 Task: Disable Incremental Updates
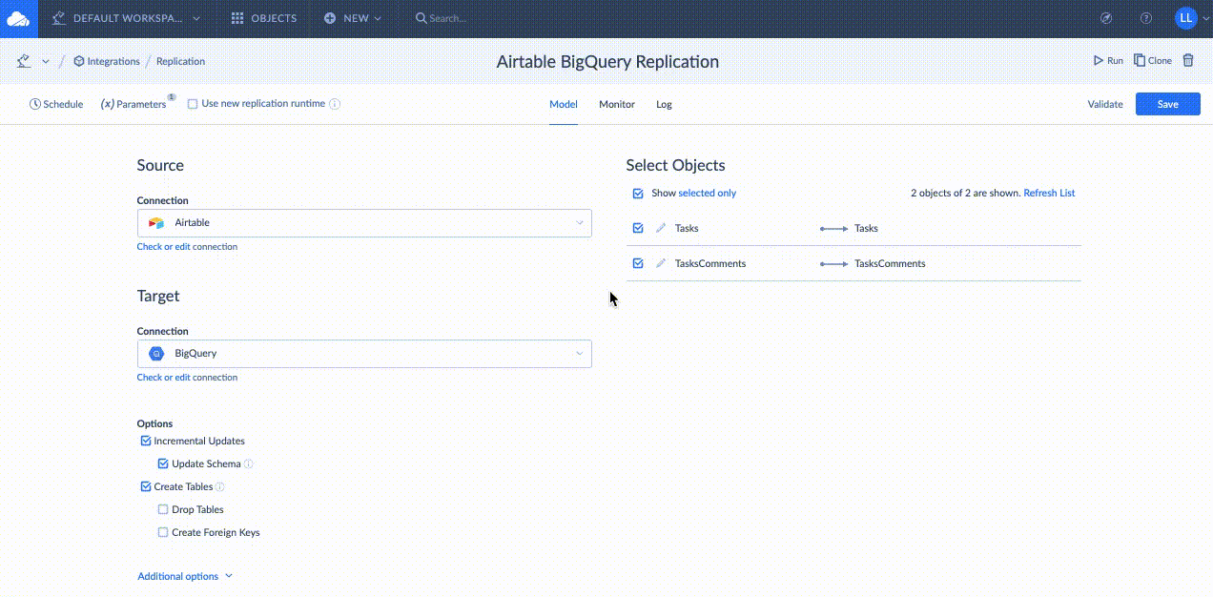[146, 441]
